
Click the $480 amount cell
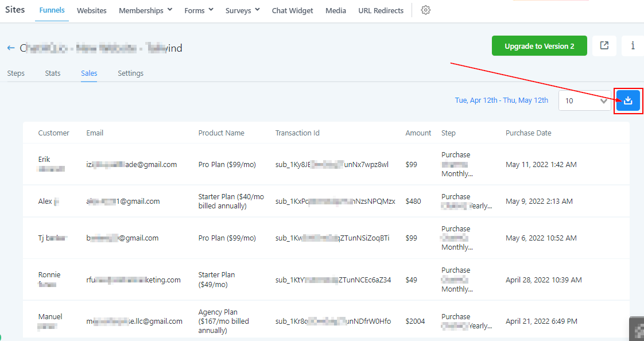click(x=413, y=201)
